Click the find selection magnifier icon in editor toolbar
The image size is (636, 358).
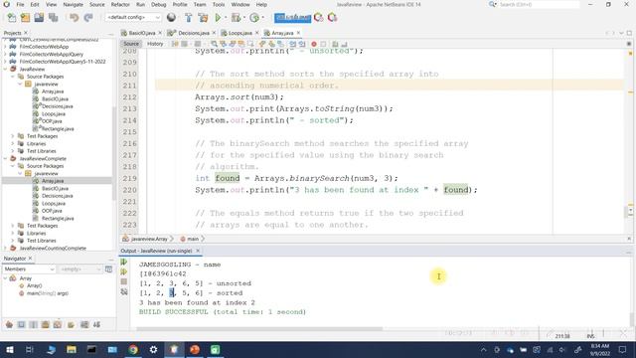pyautogui.click(x=214, y=44)
